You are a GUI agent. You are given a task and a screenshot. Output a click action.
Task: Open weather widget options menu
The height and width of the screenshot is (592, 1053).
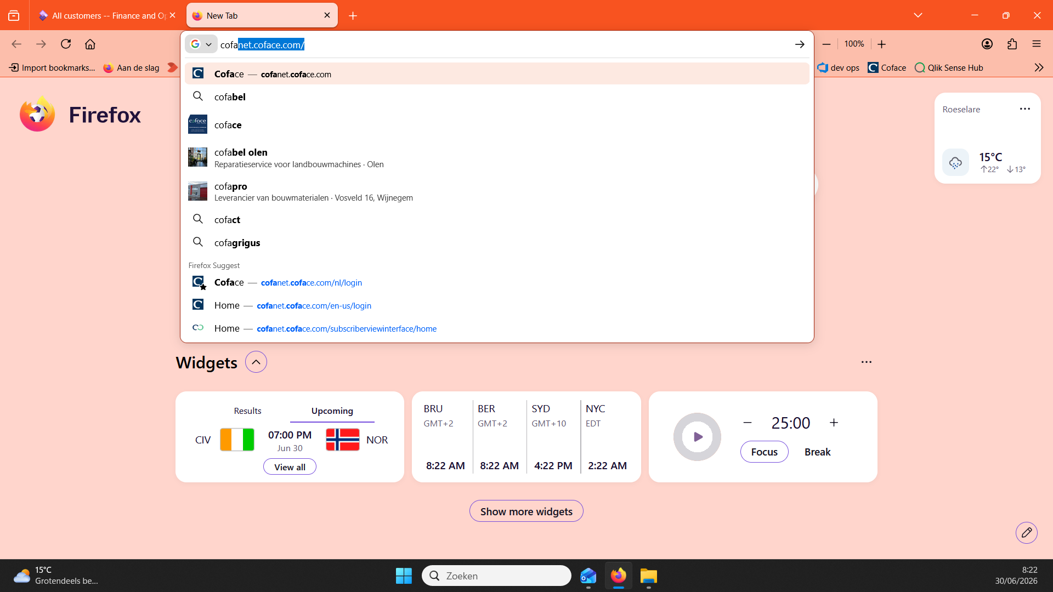click(1025, 109)
